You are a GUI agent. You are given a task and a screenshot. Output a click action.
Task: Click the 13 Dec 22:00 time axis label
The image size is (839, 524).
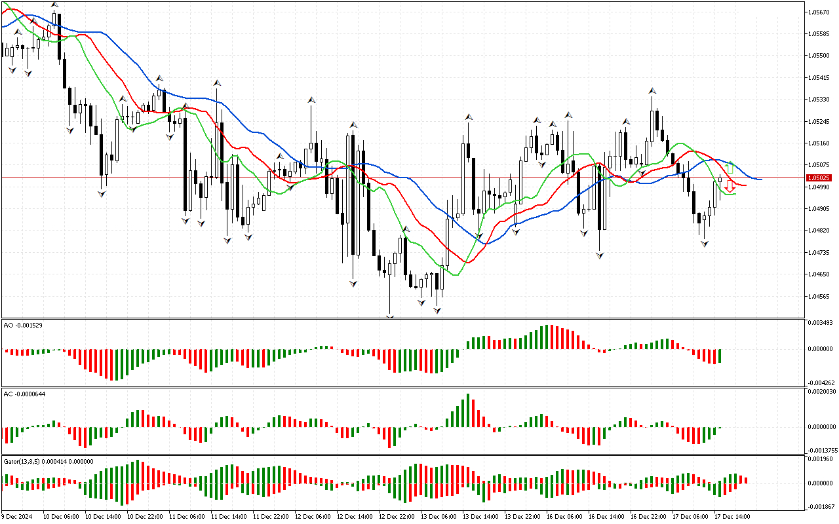(x=522, y=517)
